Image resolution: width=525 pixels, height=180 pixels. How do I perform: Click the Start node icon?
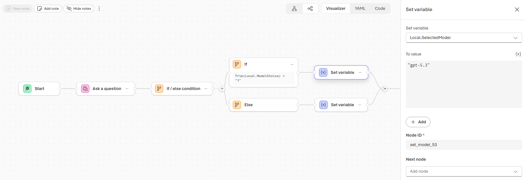click(x=27, y=89)
